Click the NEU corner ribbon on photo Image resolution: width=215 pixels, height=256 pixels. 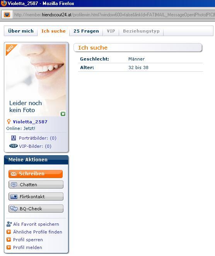10,49
